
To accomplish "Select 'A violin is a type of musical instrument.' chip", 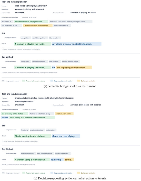I will [76, 44].
